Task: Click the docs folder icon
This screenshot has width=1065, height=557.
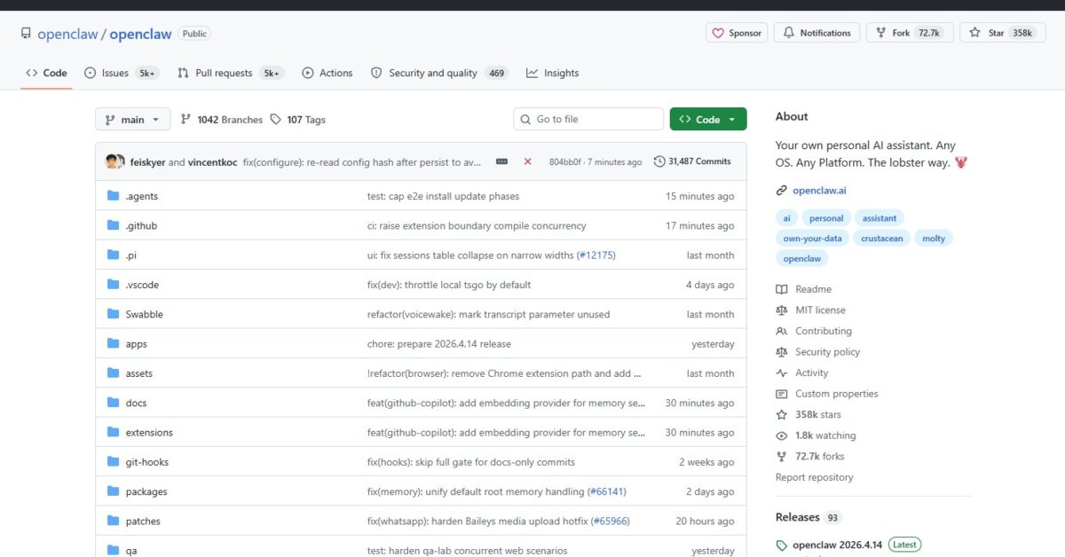Action: point(113,403)
